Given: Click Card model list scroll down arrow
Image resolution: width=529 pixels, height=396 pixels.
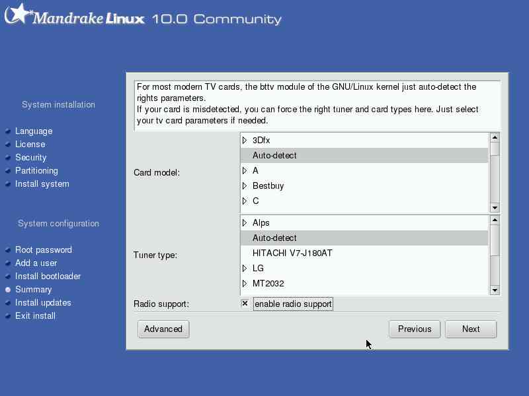Looking at the screenshot, I should [495, 208].
